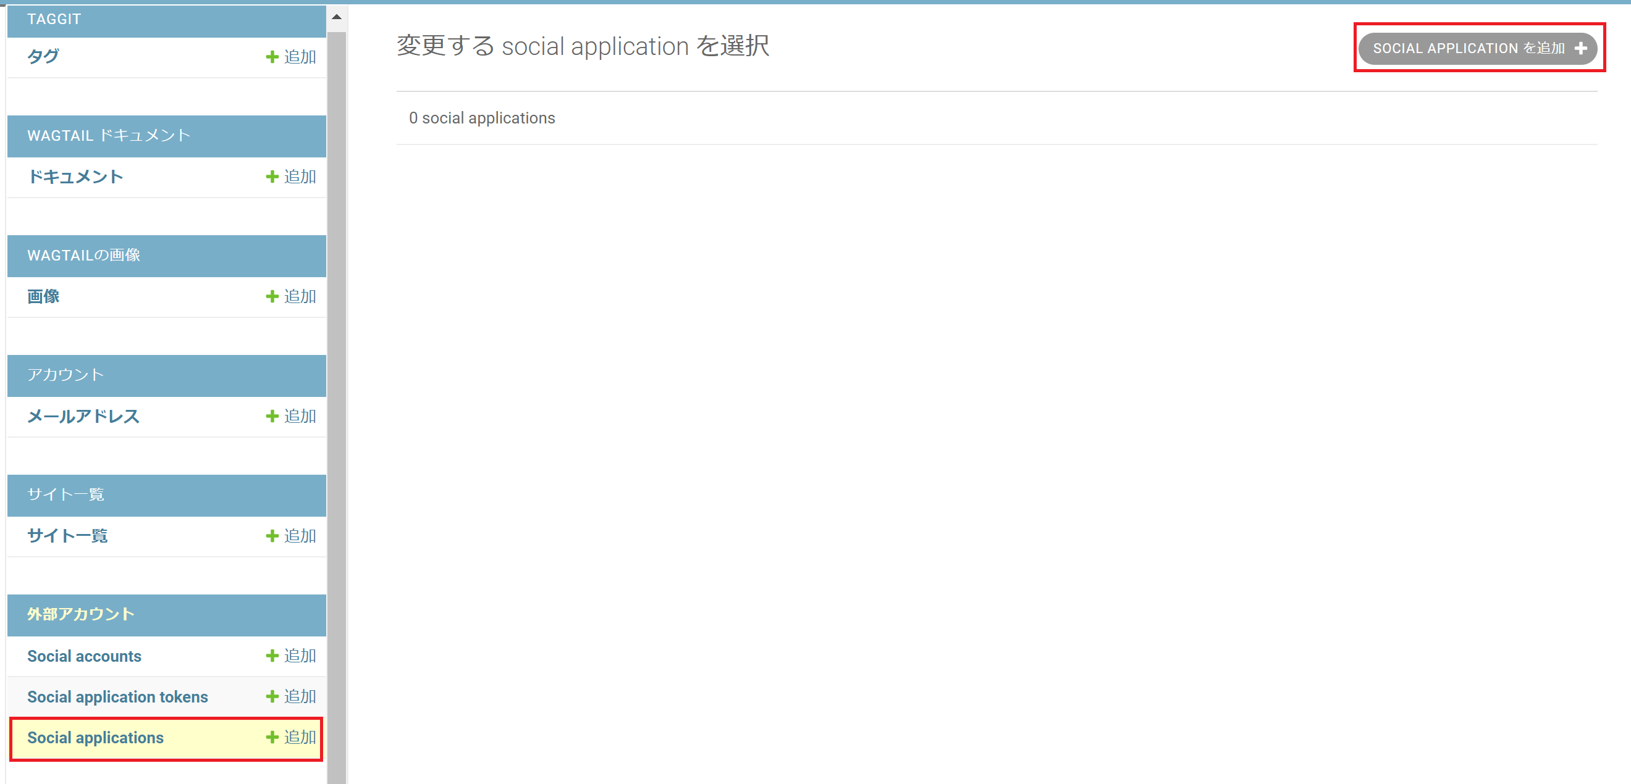Viewport: 1631px width, 784px height.
Task: Click the green plus add icon for タグ
Action: pyautogui.click(x=272, y=57)
